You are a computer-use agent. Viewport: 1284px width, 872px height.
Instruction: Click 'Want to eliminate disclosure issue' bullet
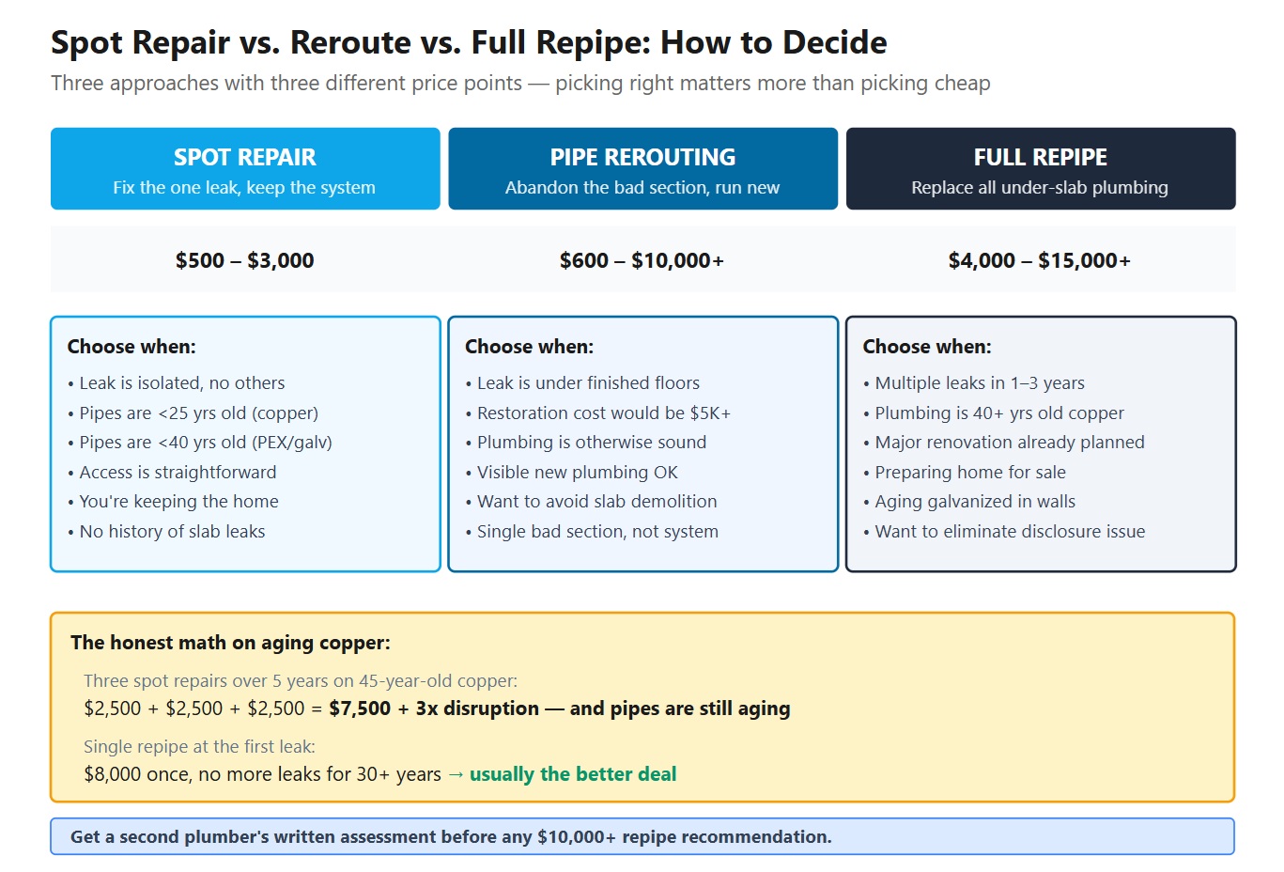point(1002,531)
